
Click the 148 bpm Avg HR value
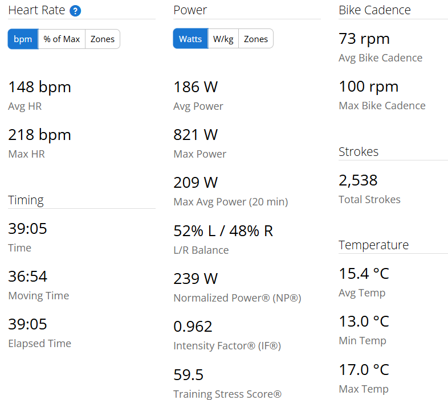click(39, 87)
